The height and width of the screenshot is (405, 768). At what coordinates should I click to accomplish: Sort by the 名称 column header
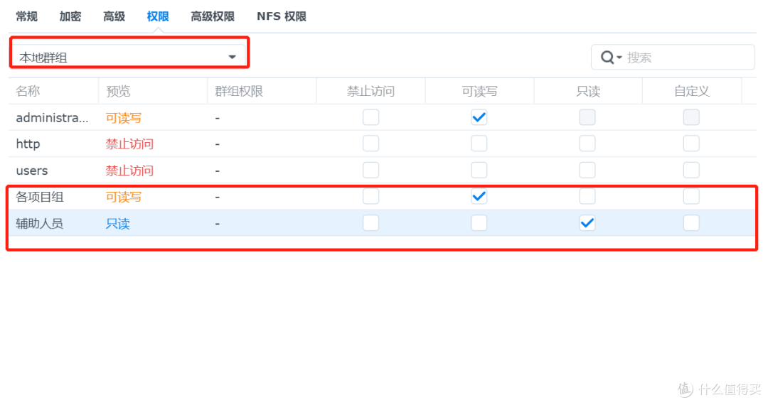pos(28,91)
